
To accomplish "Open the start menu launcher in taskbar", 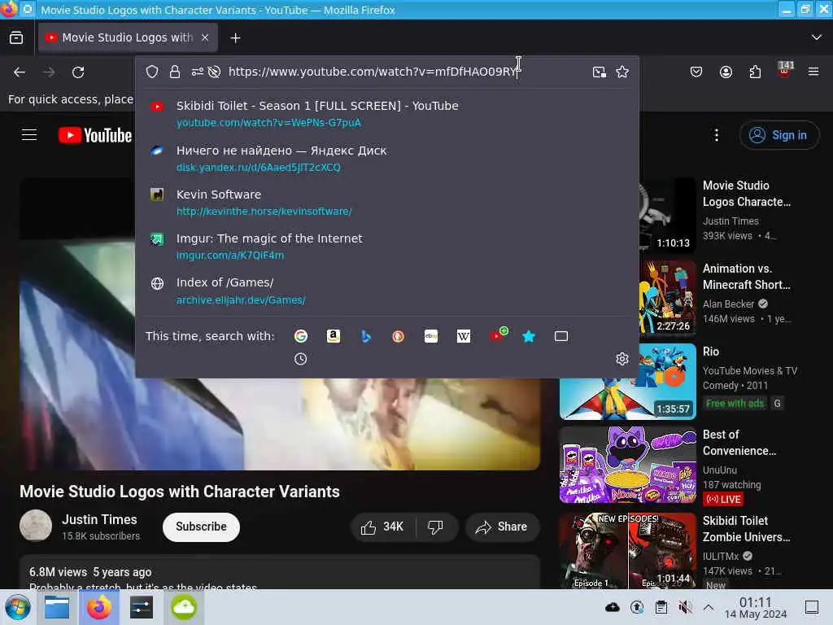I will coord(18,607).
